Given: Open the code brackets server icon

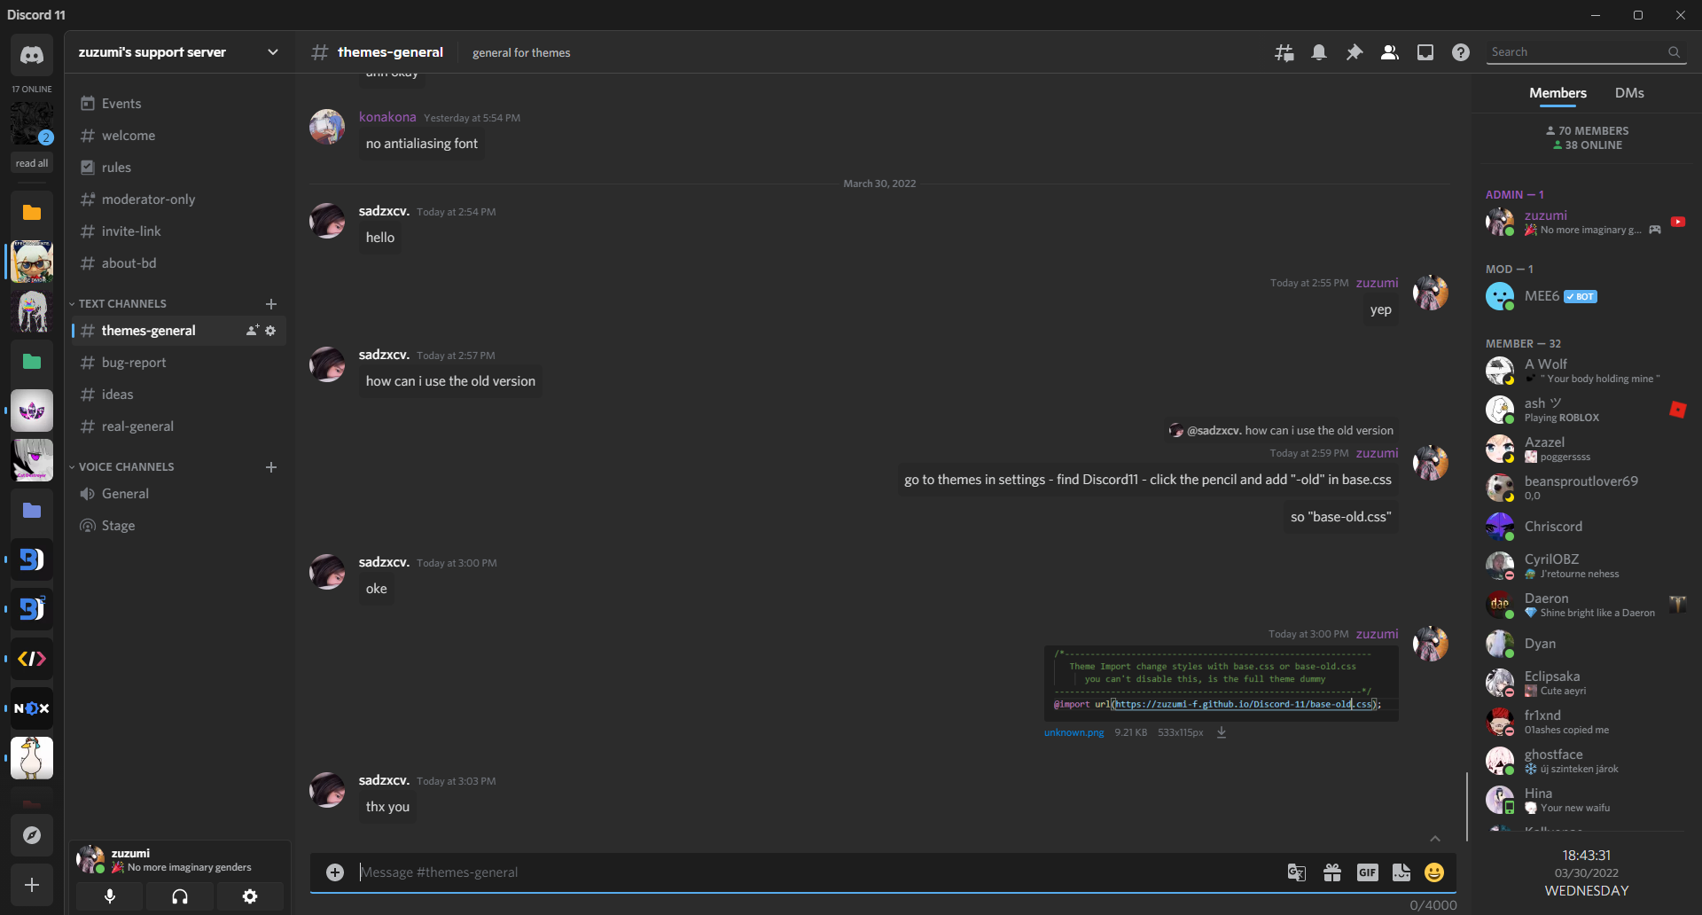Looking at the screenshot, I should tap(32, 659).
